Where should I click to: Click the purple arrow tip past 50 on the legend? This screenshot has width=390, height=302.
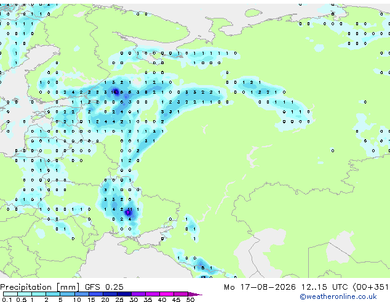pyautogui.click(x=195, y=294)
